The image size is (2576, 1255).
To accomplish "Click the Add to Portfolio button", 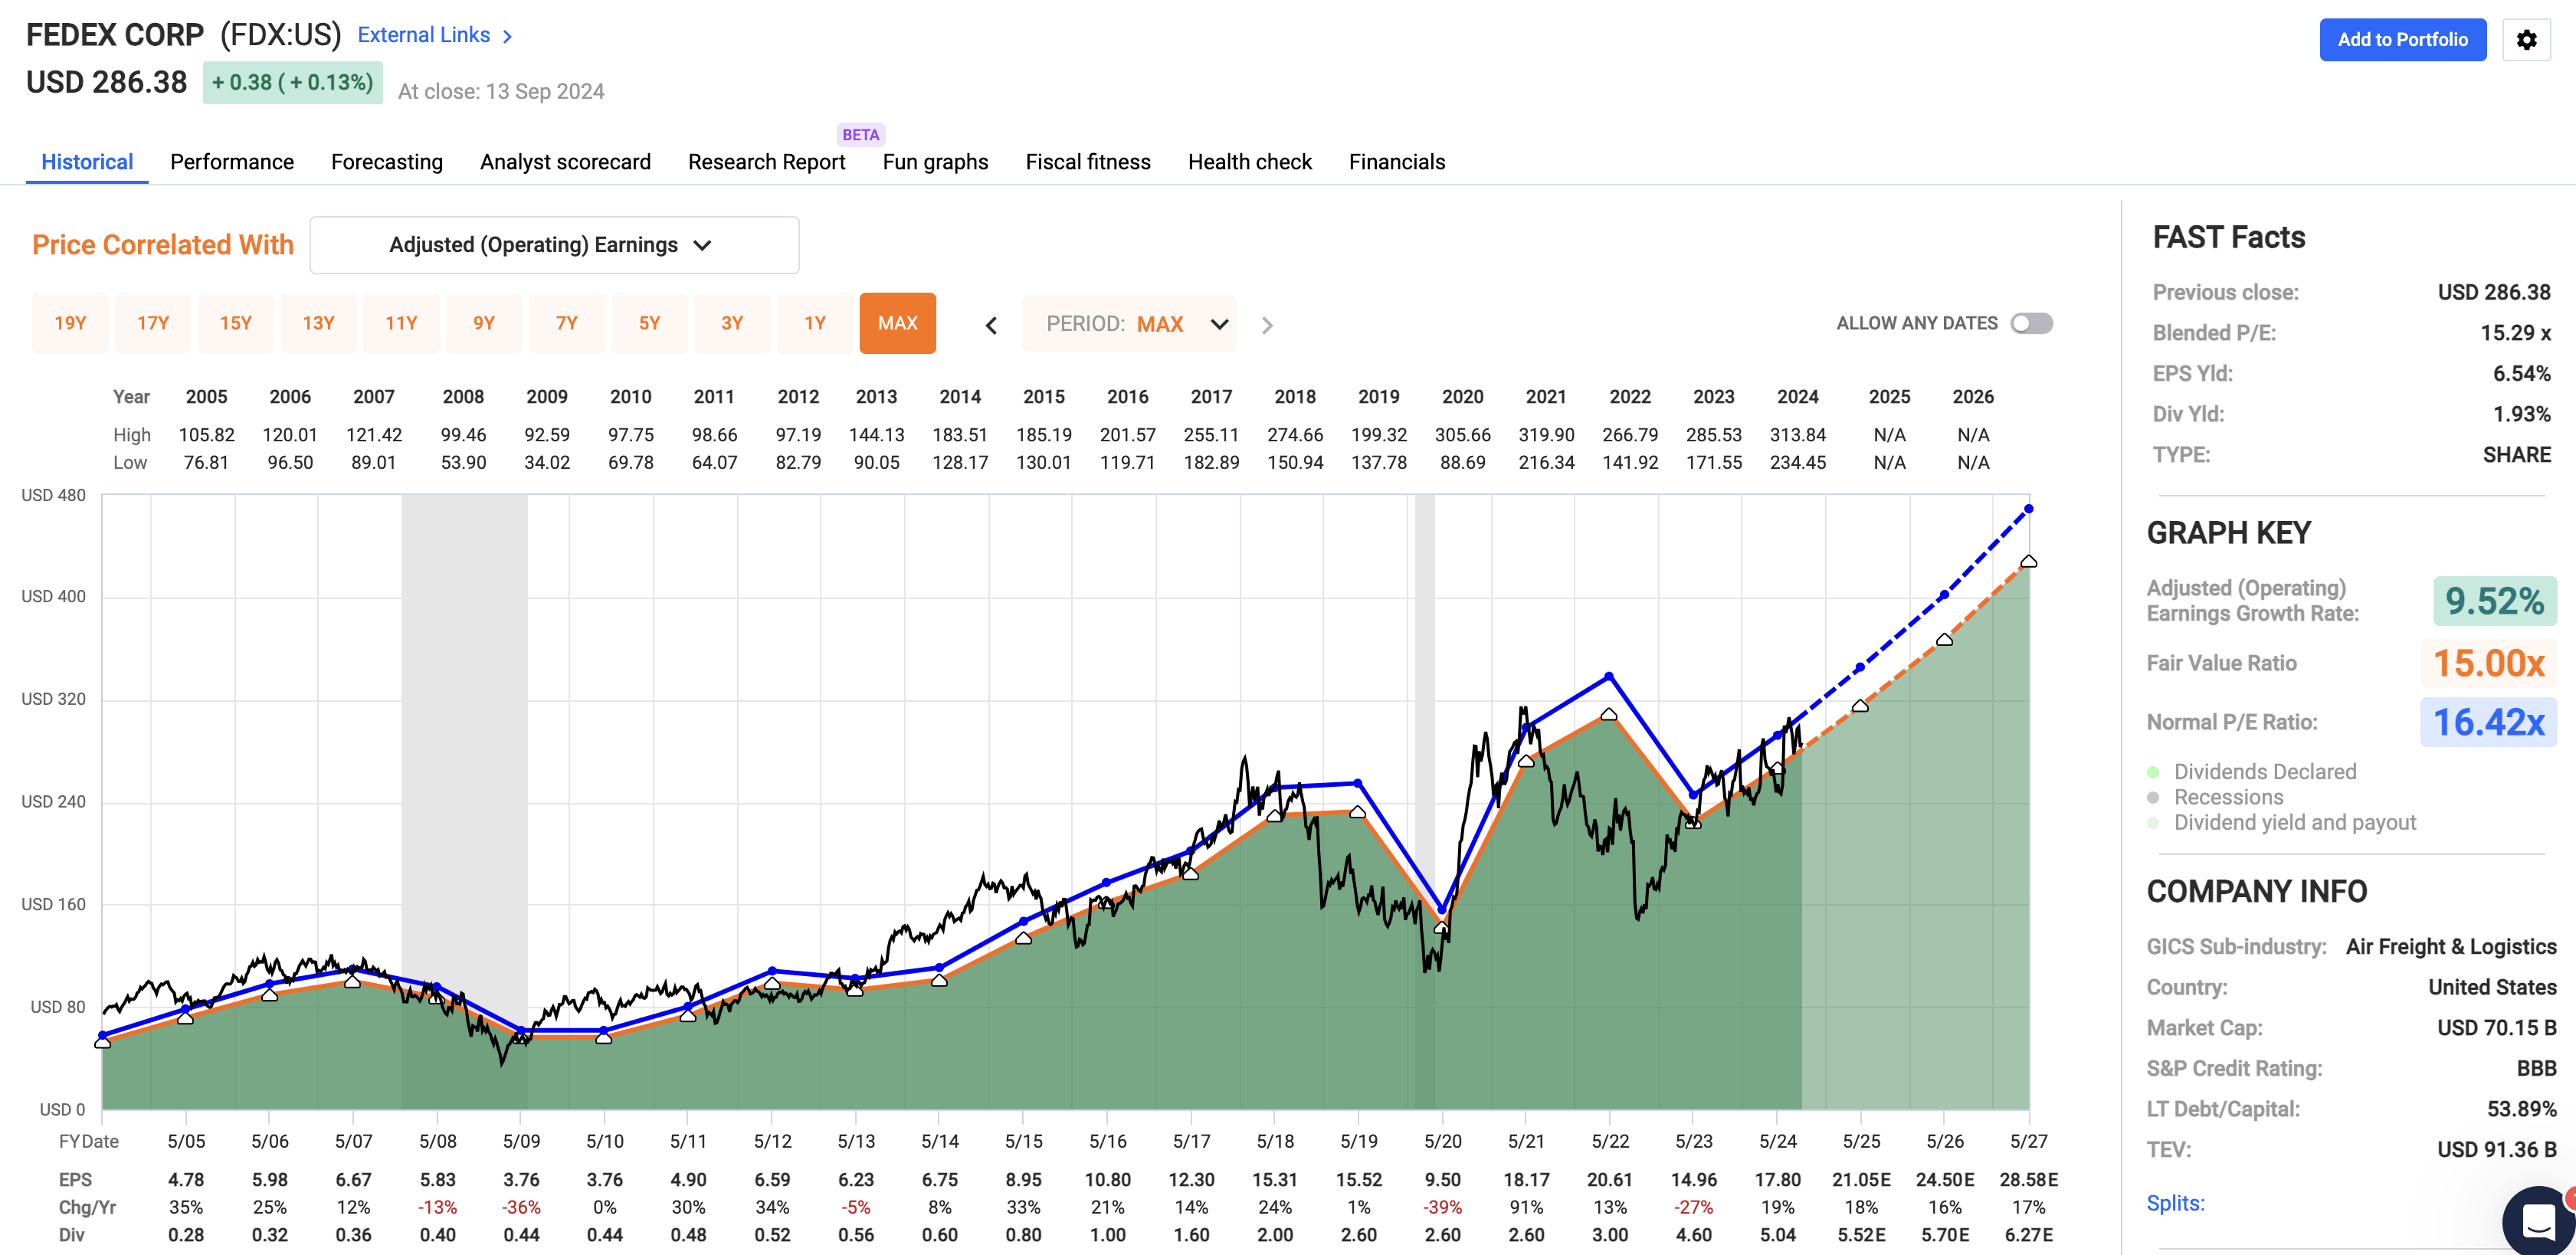I will click(x=2403, y=40).
